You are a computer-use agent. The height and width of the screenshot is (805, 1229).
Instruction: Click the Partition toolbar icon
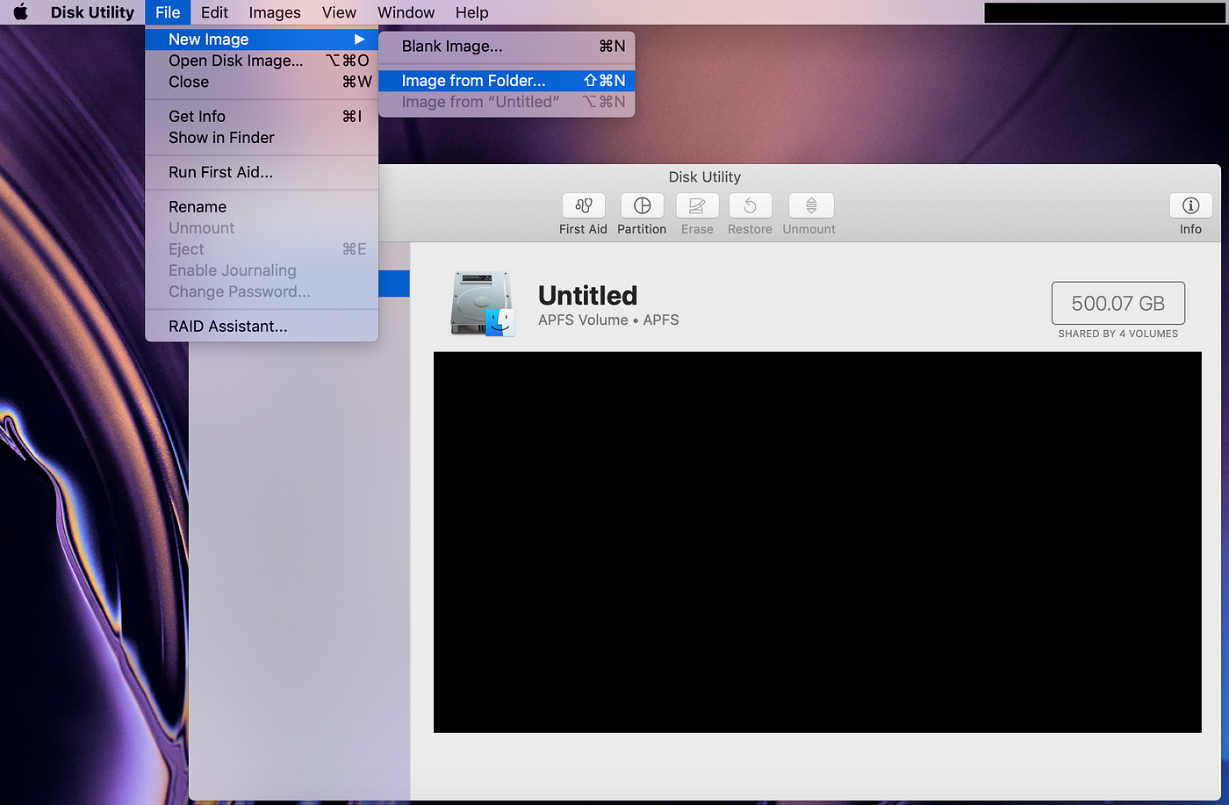(642, 205)
